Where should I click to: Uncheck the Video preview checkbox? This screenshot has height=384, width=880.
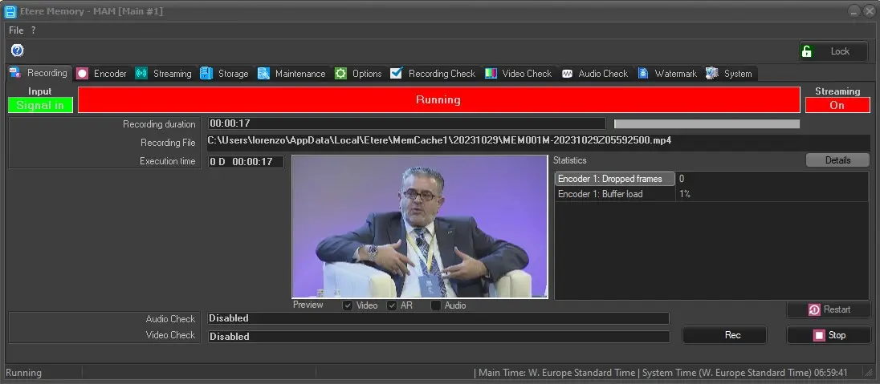[x=348, y=305]
